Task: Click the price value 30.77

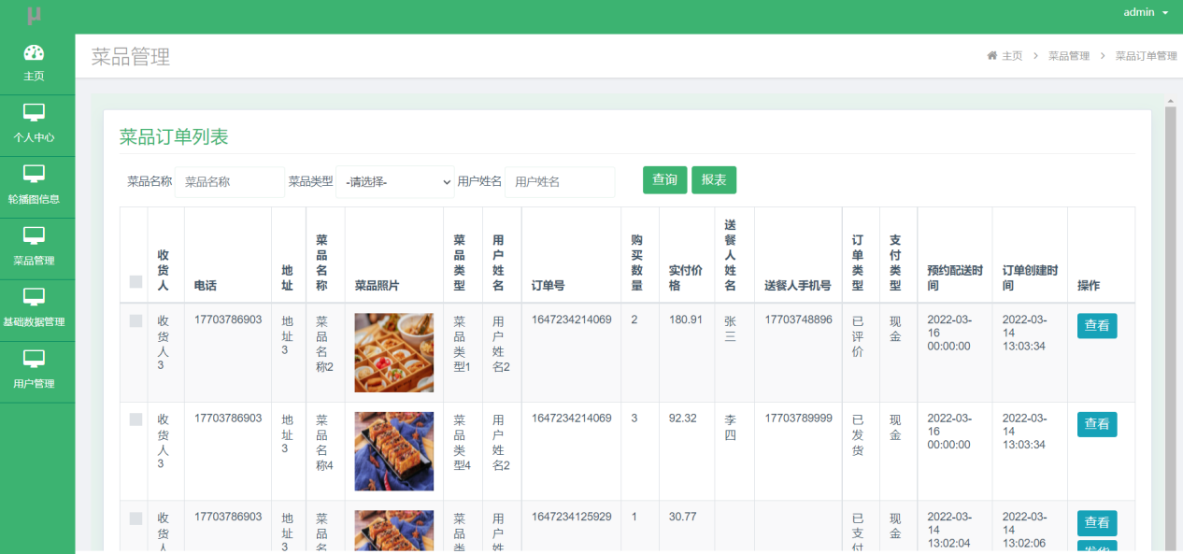Action: 683,517
